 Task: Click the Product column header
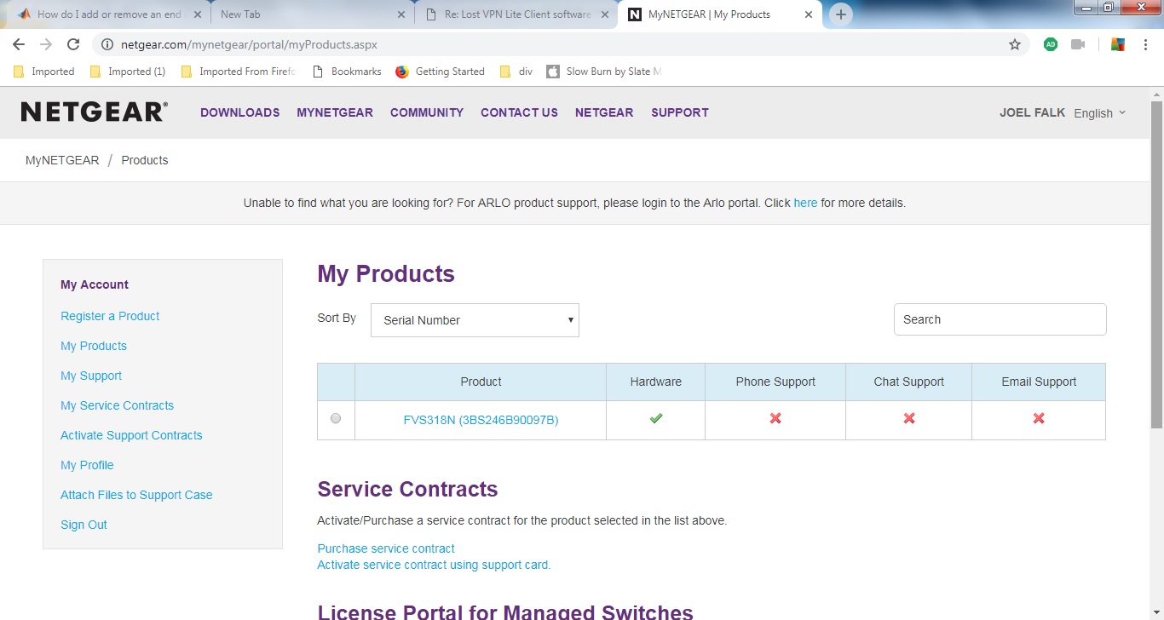pos(481,382)
